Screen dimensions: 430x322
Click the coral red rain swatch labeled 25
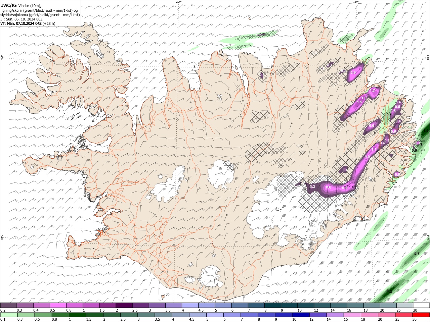(404, 315)
